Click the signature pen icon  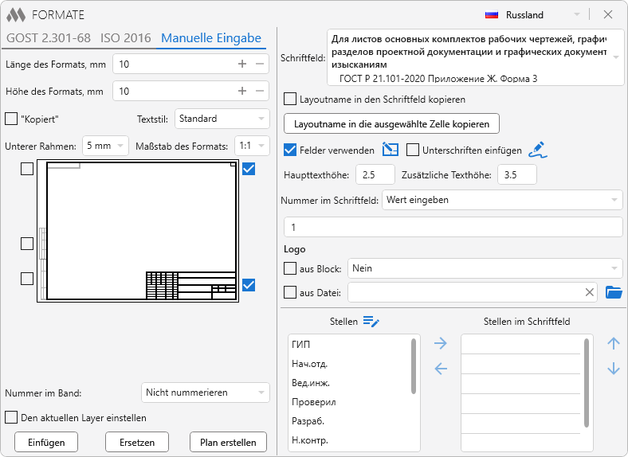tap(537, 150)
